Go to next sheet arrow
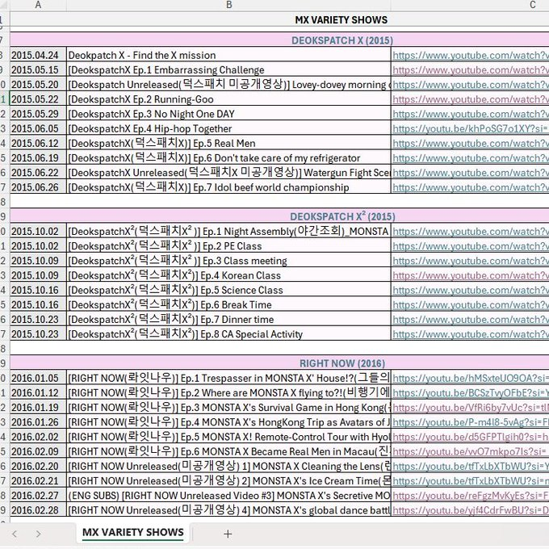 click(x=38, y=534)
